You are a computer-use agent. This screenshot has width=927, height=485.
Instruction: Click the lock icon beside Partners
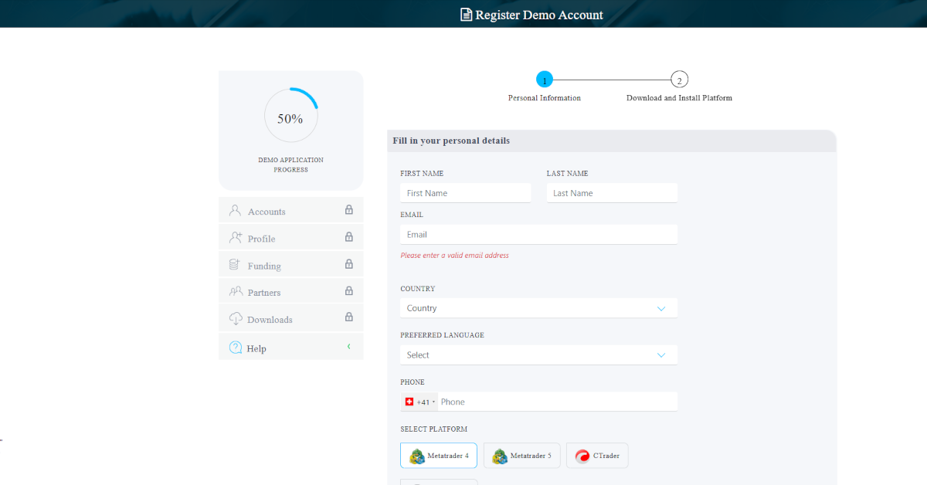348,291
